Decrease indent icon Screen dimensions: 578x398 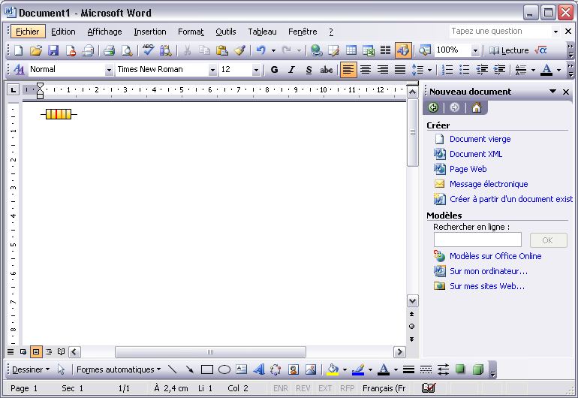pyautogui.click(x=482, y=69)
